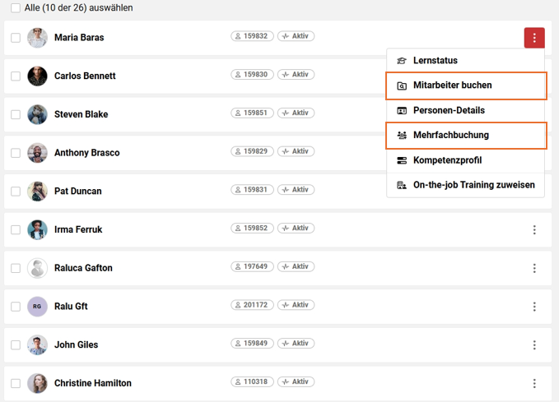The width and height of the screenshot is (559, 402).
Task: Click Irma Ferruk's profile photo
Action: click(37, 229)
